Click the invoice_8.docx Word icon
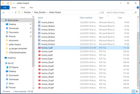Viewport: 140px width, 94px height. (x=39, y=22)
